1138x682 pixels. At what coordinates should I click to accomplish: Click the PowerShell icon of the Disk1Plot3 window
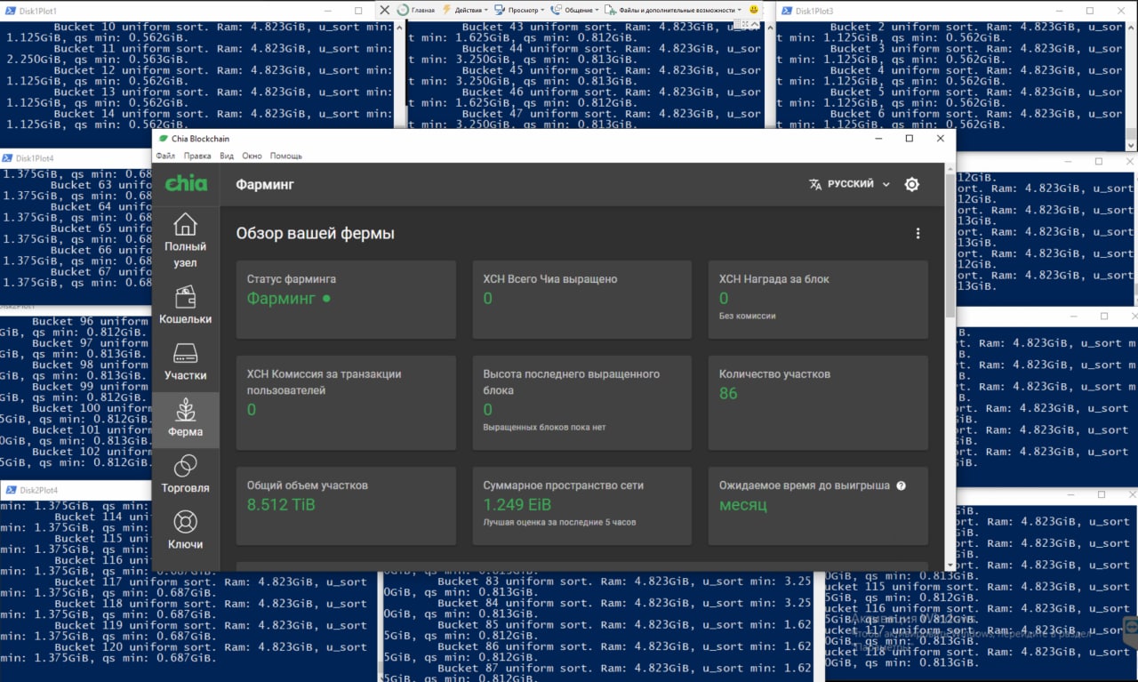(785, 11)
